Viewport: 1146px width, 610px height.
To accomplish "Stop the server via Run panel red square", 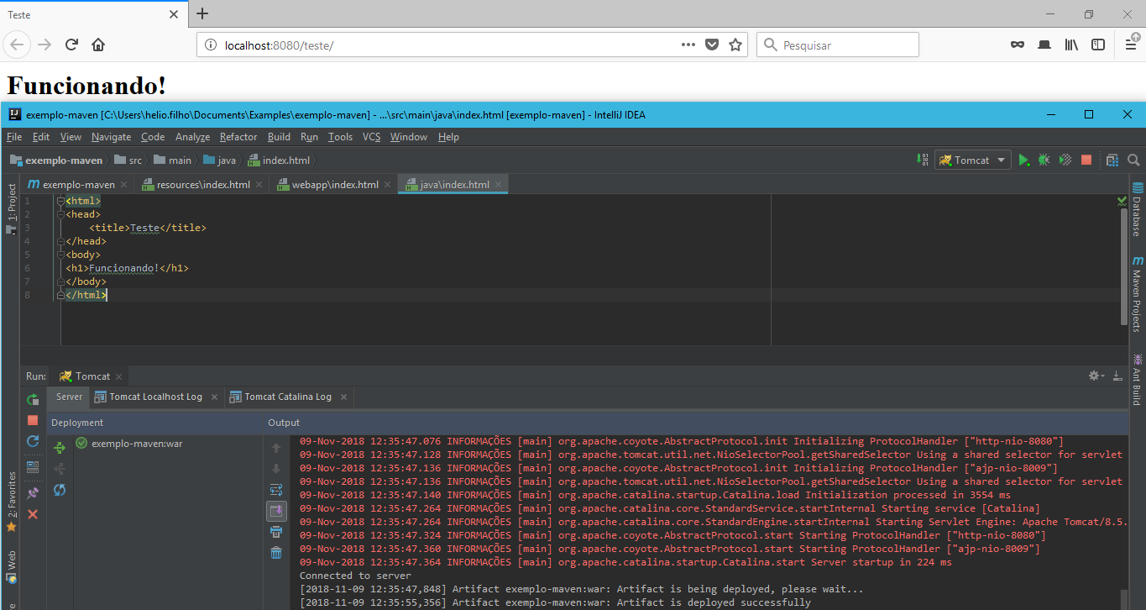I will tap(33, 420).
